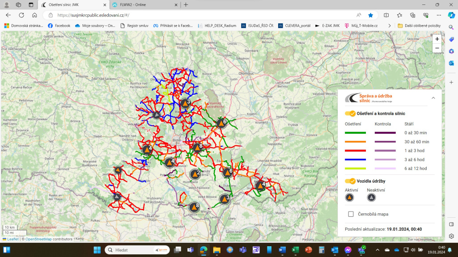
Task: Disable the Vozidla údržby switch
Action: [350, 181]
